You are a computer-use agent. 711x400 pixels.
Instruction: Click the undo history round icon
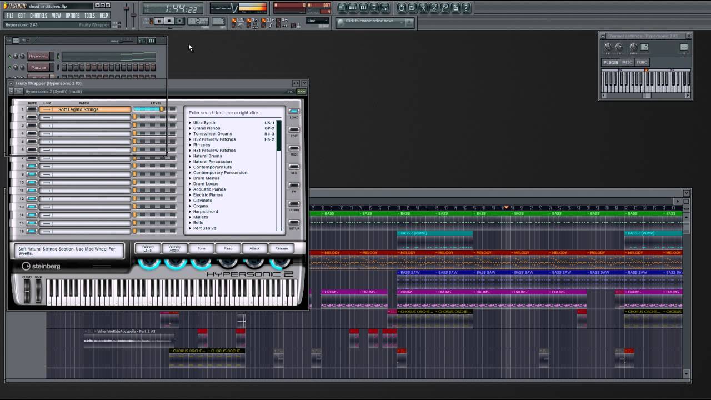(x=402, y=8)
